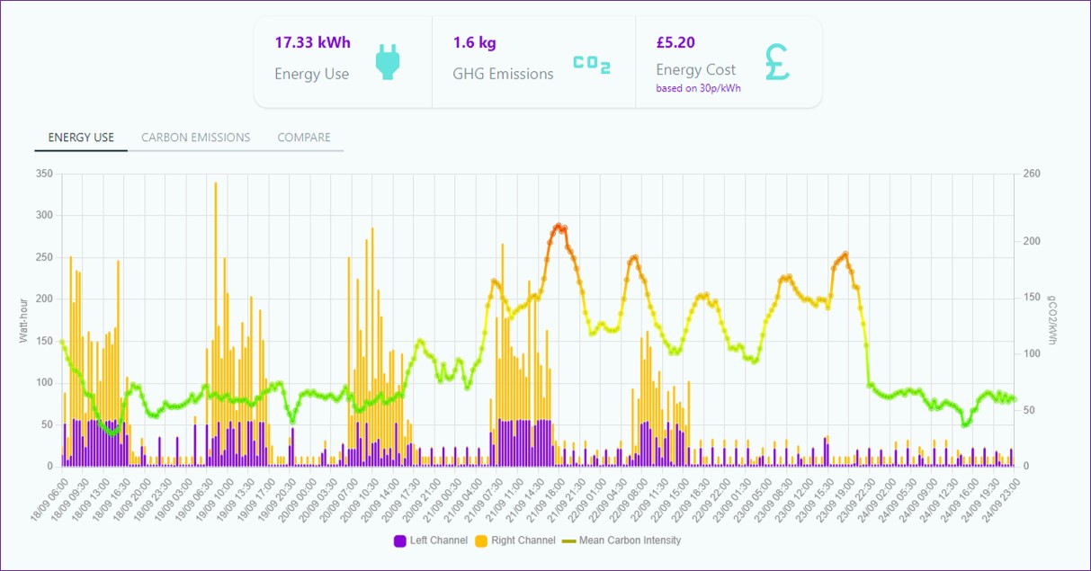
Task: Click the GHG Emissions label
Action: click(x=504, y=74)
